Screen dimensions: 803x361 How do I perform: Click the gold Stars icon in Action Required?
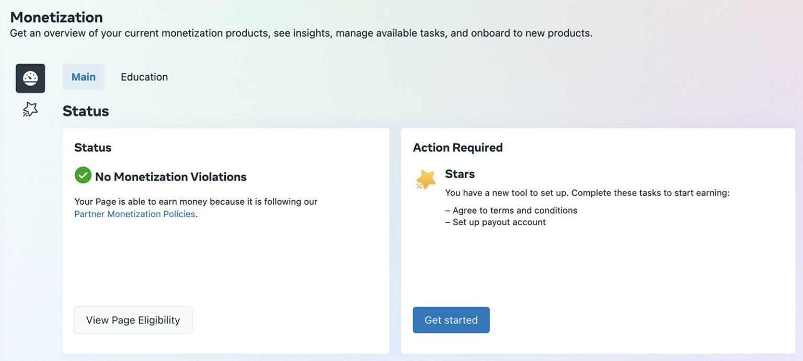click(425, 180)
